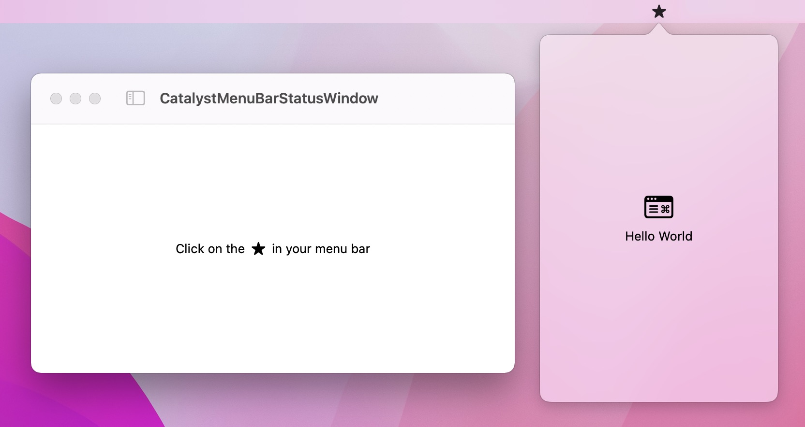Toggle the sidebar using the titlebar icon
Image resolution: width=805 pixels, height=427 pixels.
[135, 98]
